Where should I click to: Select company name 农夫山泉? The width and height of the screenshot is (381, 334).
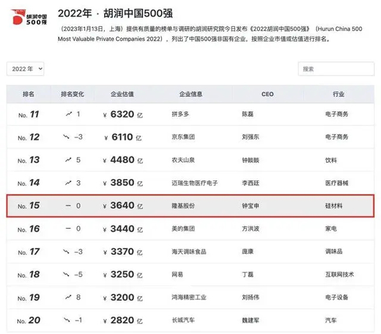184,160
